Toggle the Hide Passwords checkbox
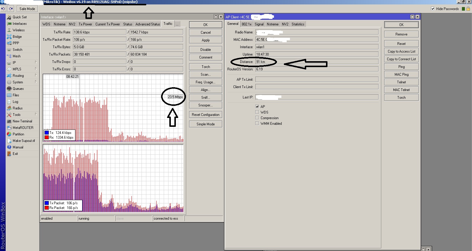472x251 pixels. 433,9
